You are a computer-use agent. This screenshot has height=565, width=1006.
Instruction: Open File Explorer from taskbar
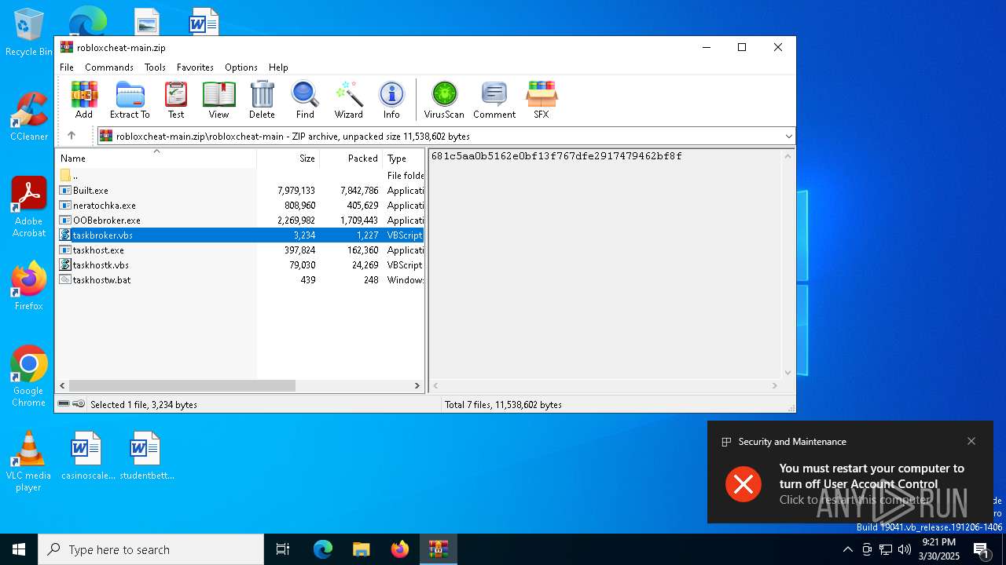(362, 549)
